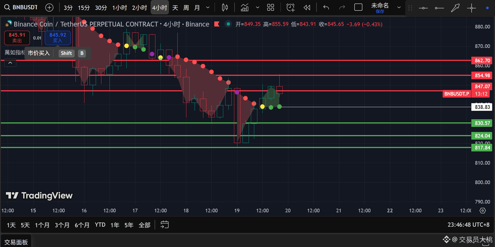Open the layout setup grid icon
The width and height of the screenshot is (495, 247).
coord(271,8)
